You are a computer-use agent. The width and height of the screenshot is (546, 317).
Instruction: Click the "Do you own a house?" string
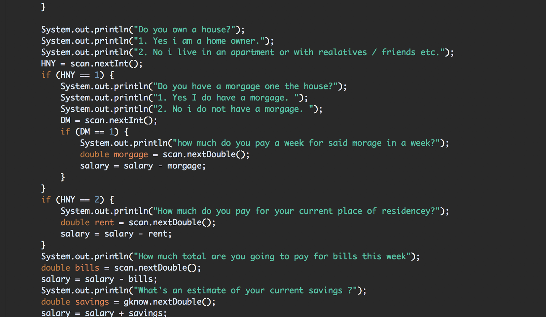coord(185,30)
